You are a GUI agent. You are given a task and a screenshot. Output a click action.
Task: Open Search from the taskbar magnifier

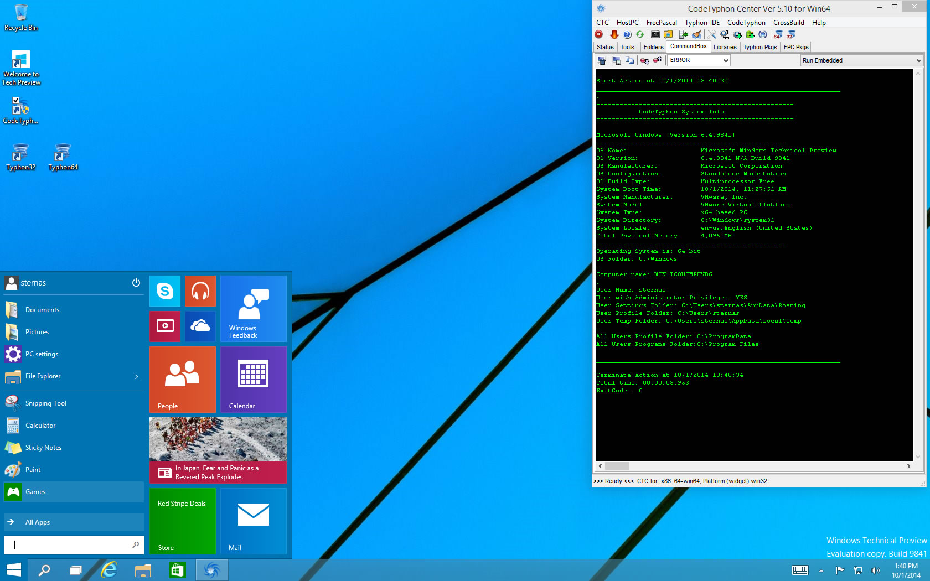[x=44, y=570]
